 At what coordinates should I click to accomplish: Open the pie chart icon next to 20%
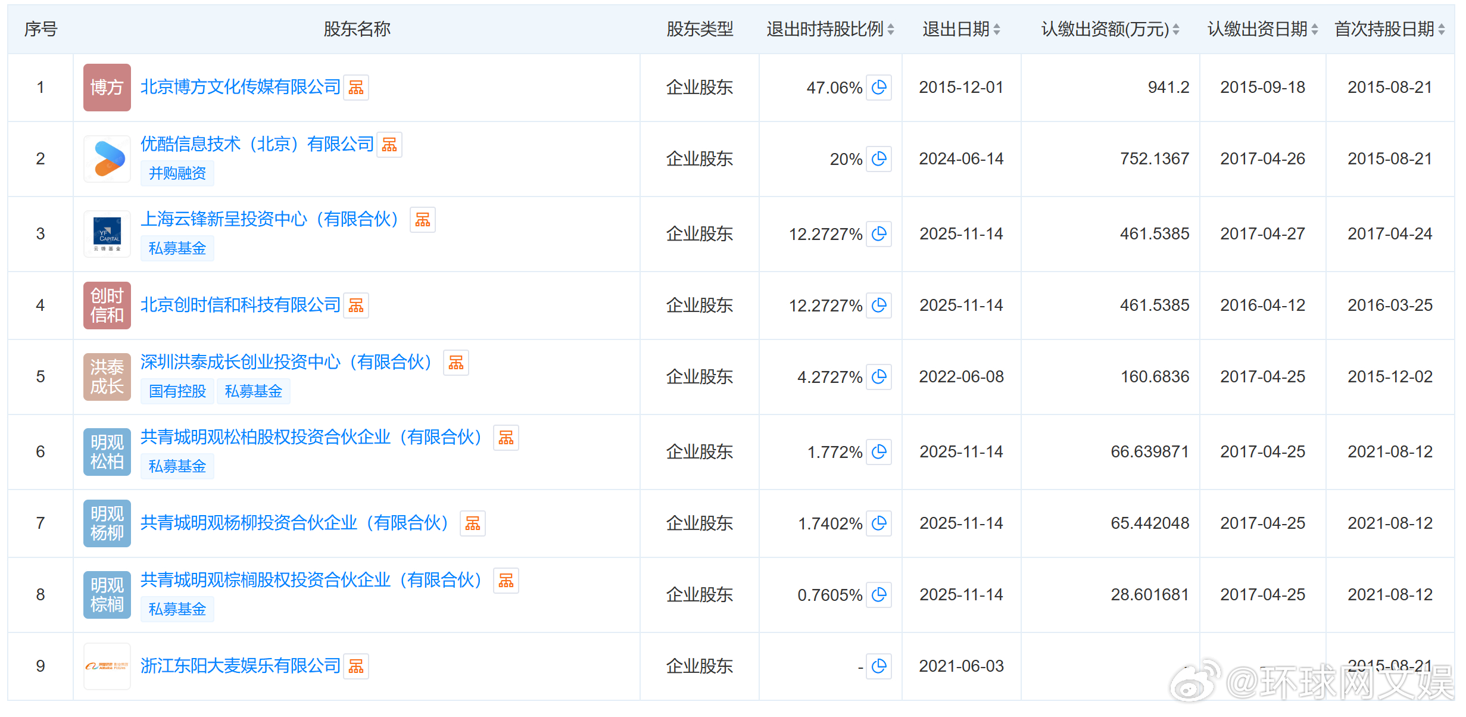[x=879, y=159]
